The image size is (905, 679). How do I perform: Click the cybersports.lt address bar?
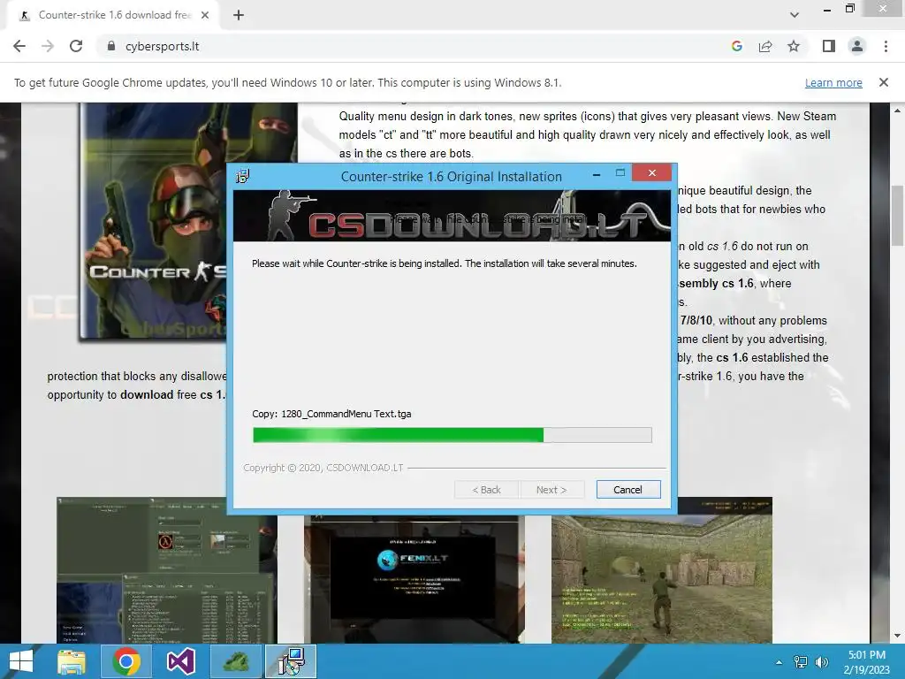415,46
